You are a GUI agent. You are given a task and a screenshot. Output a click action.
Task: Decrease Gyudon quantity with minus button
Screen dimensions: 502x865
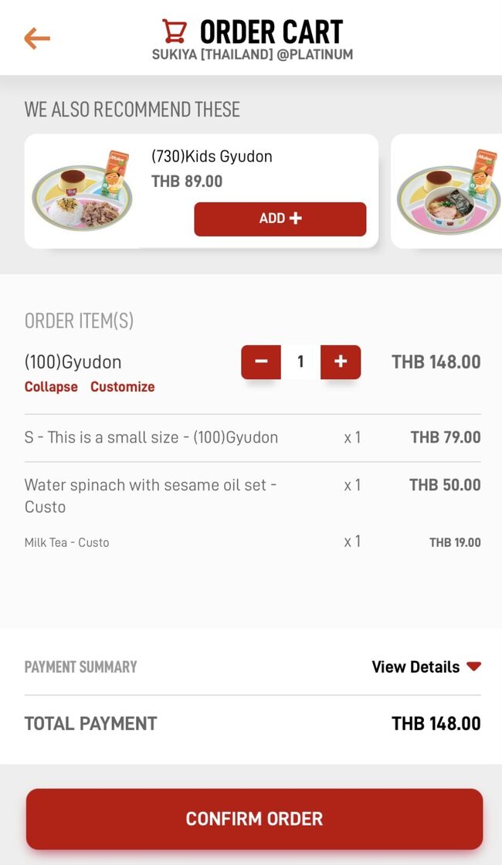(x=261, y=361)
